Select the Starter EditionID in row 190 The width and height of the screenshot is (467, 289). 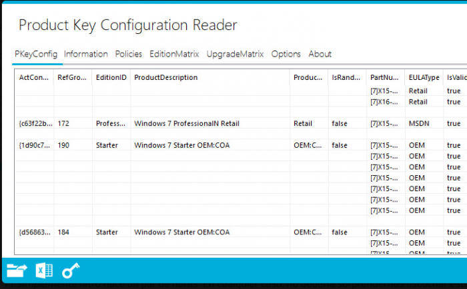(x=107, y=145)
